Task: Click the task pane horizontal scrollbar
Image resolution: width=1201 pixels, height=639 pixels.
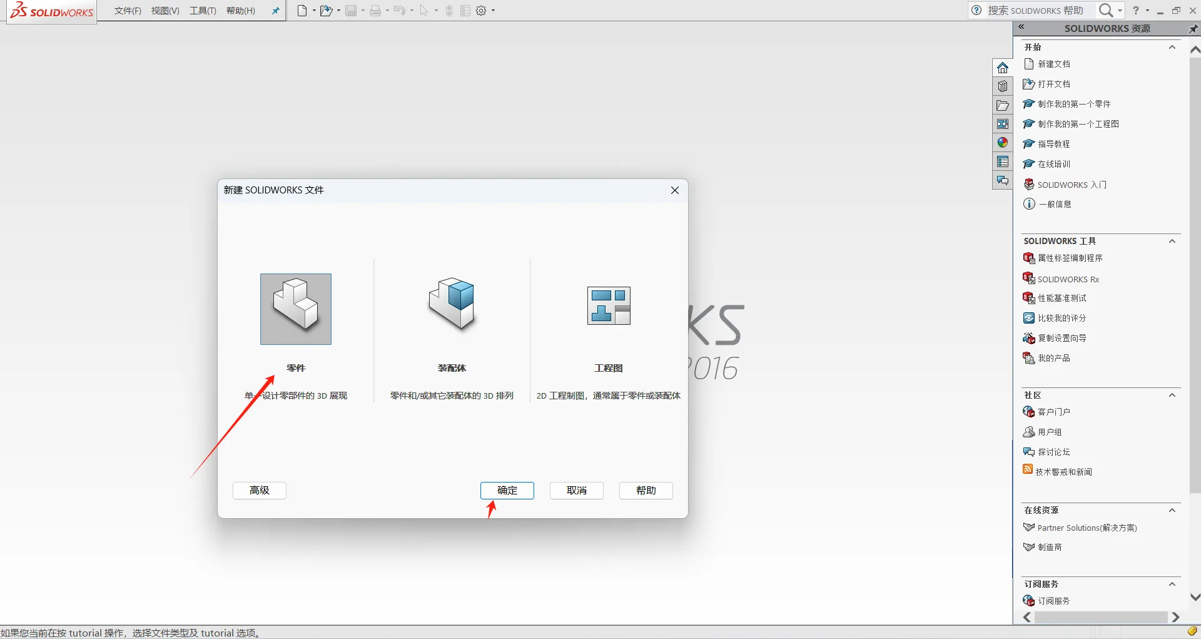Action: pos(1101,617)
